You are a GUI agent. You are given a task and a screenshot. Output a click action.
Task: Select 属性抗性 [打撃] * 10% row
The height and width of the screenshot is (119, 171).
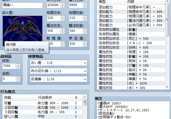[131, 65]
